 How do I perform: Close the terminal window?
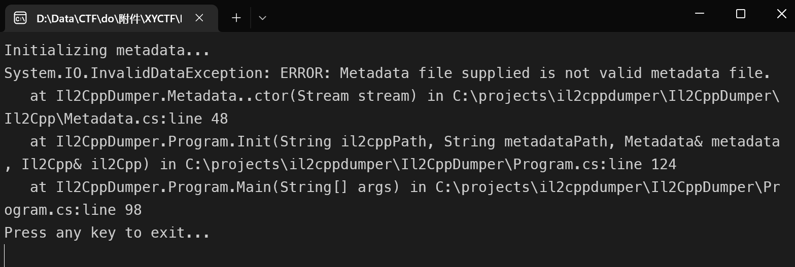click(781, 14)
